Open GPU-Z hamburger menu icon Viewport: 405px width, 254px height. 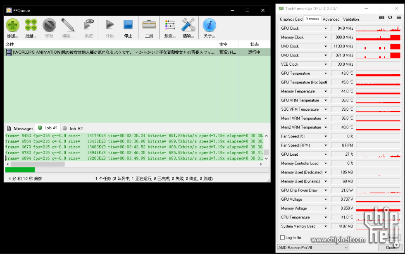[399, 17]
